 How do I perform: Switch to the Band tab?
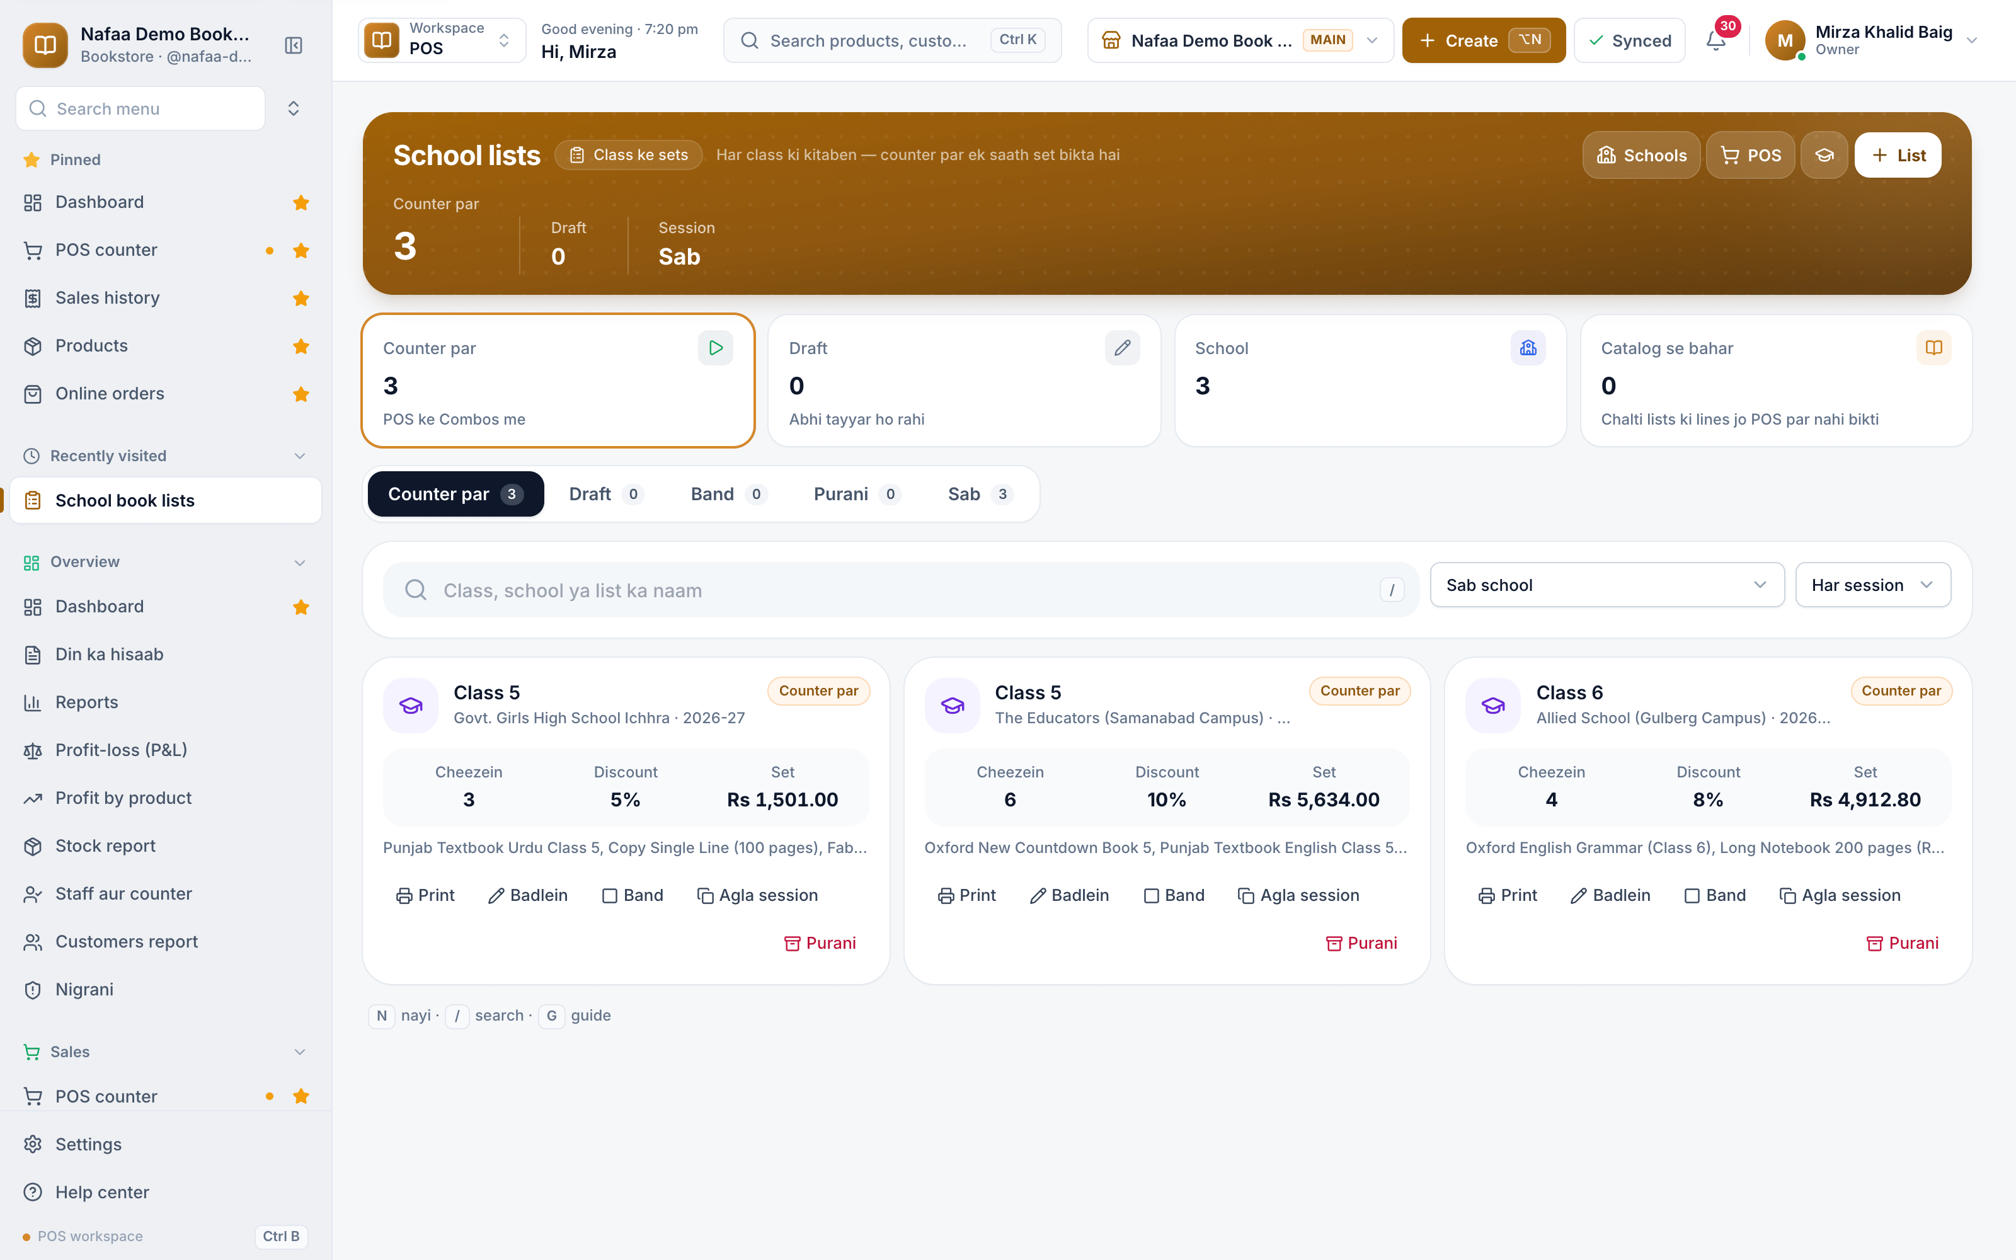pyautogui.click(x=728, y=494)
